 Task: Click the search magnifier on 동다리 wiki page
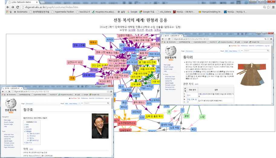pyautogui.click(x=268, y=51)
